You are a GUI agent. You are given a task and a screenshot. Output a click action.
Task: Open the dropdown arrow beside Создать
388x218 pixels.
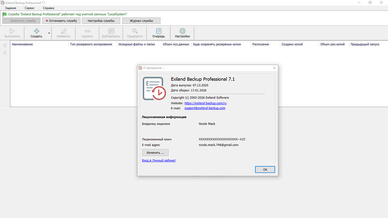(49, 33)
